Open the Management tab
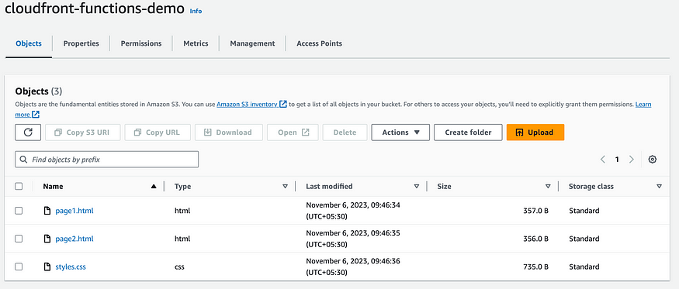This screenshot has width=679, height=289. click(x=252, y=43)
